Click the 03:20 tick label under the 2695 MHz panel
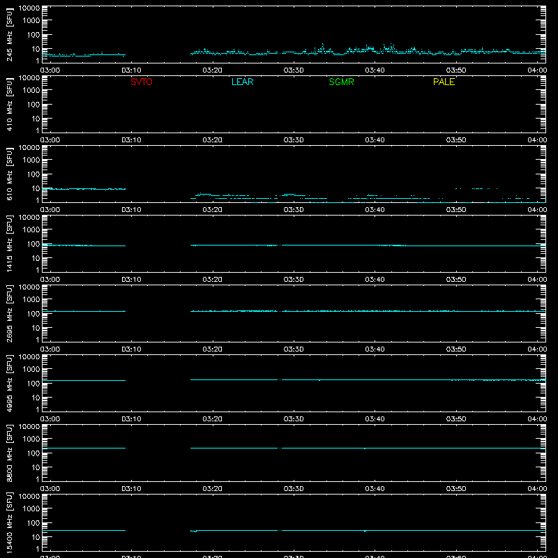 pos(213,349)
